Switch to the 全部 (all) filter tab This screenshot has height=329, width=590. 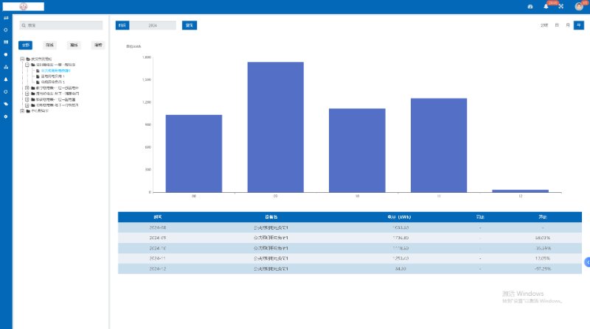tap(27, 45)
